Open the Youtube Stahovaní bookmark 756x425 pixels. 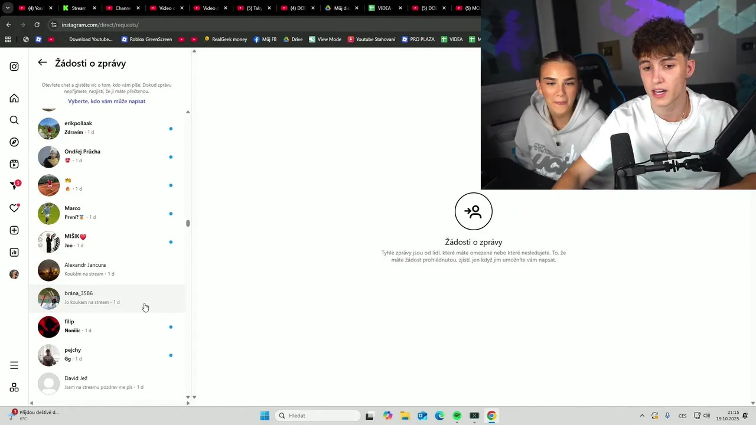(x=372, y=40)
